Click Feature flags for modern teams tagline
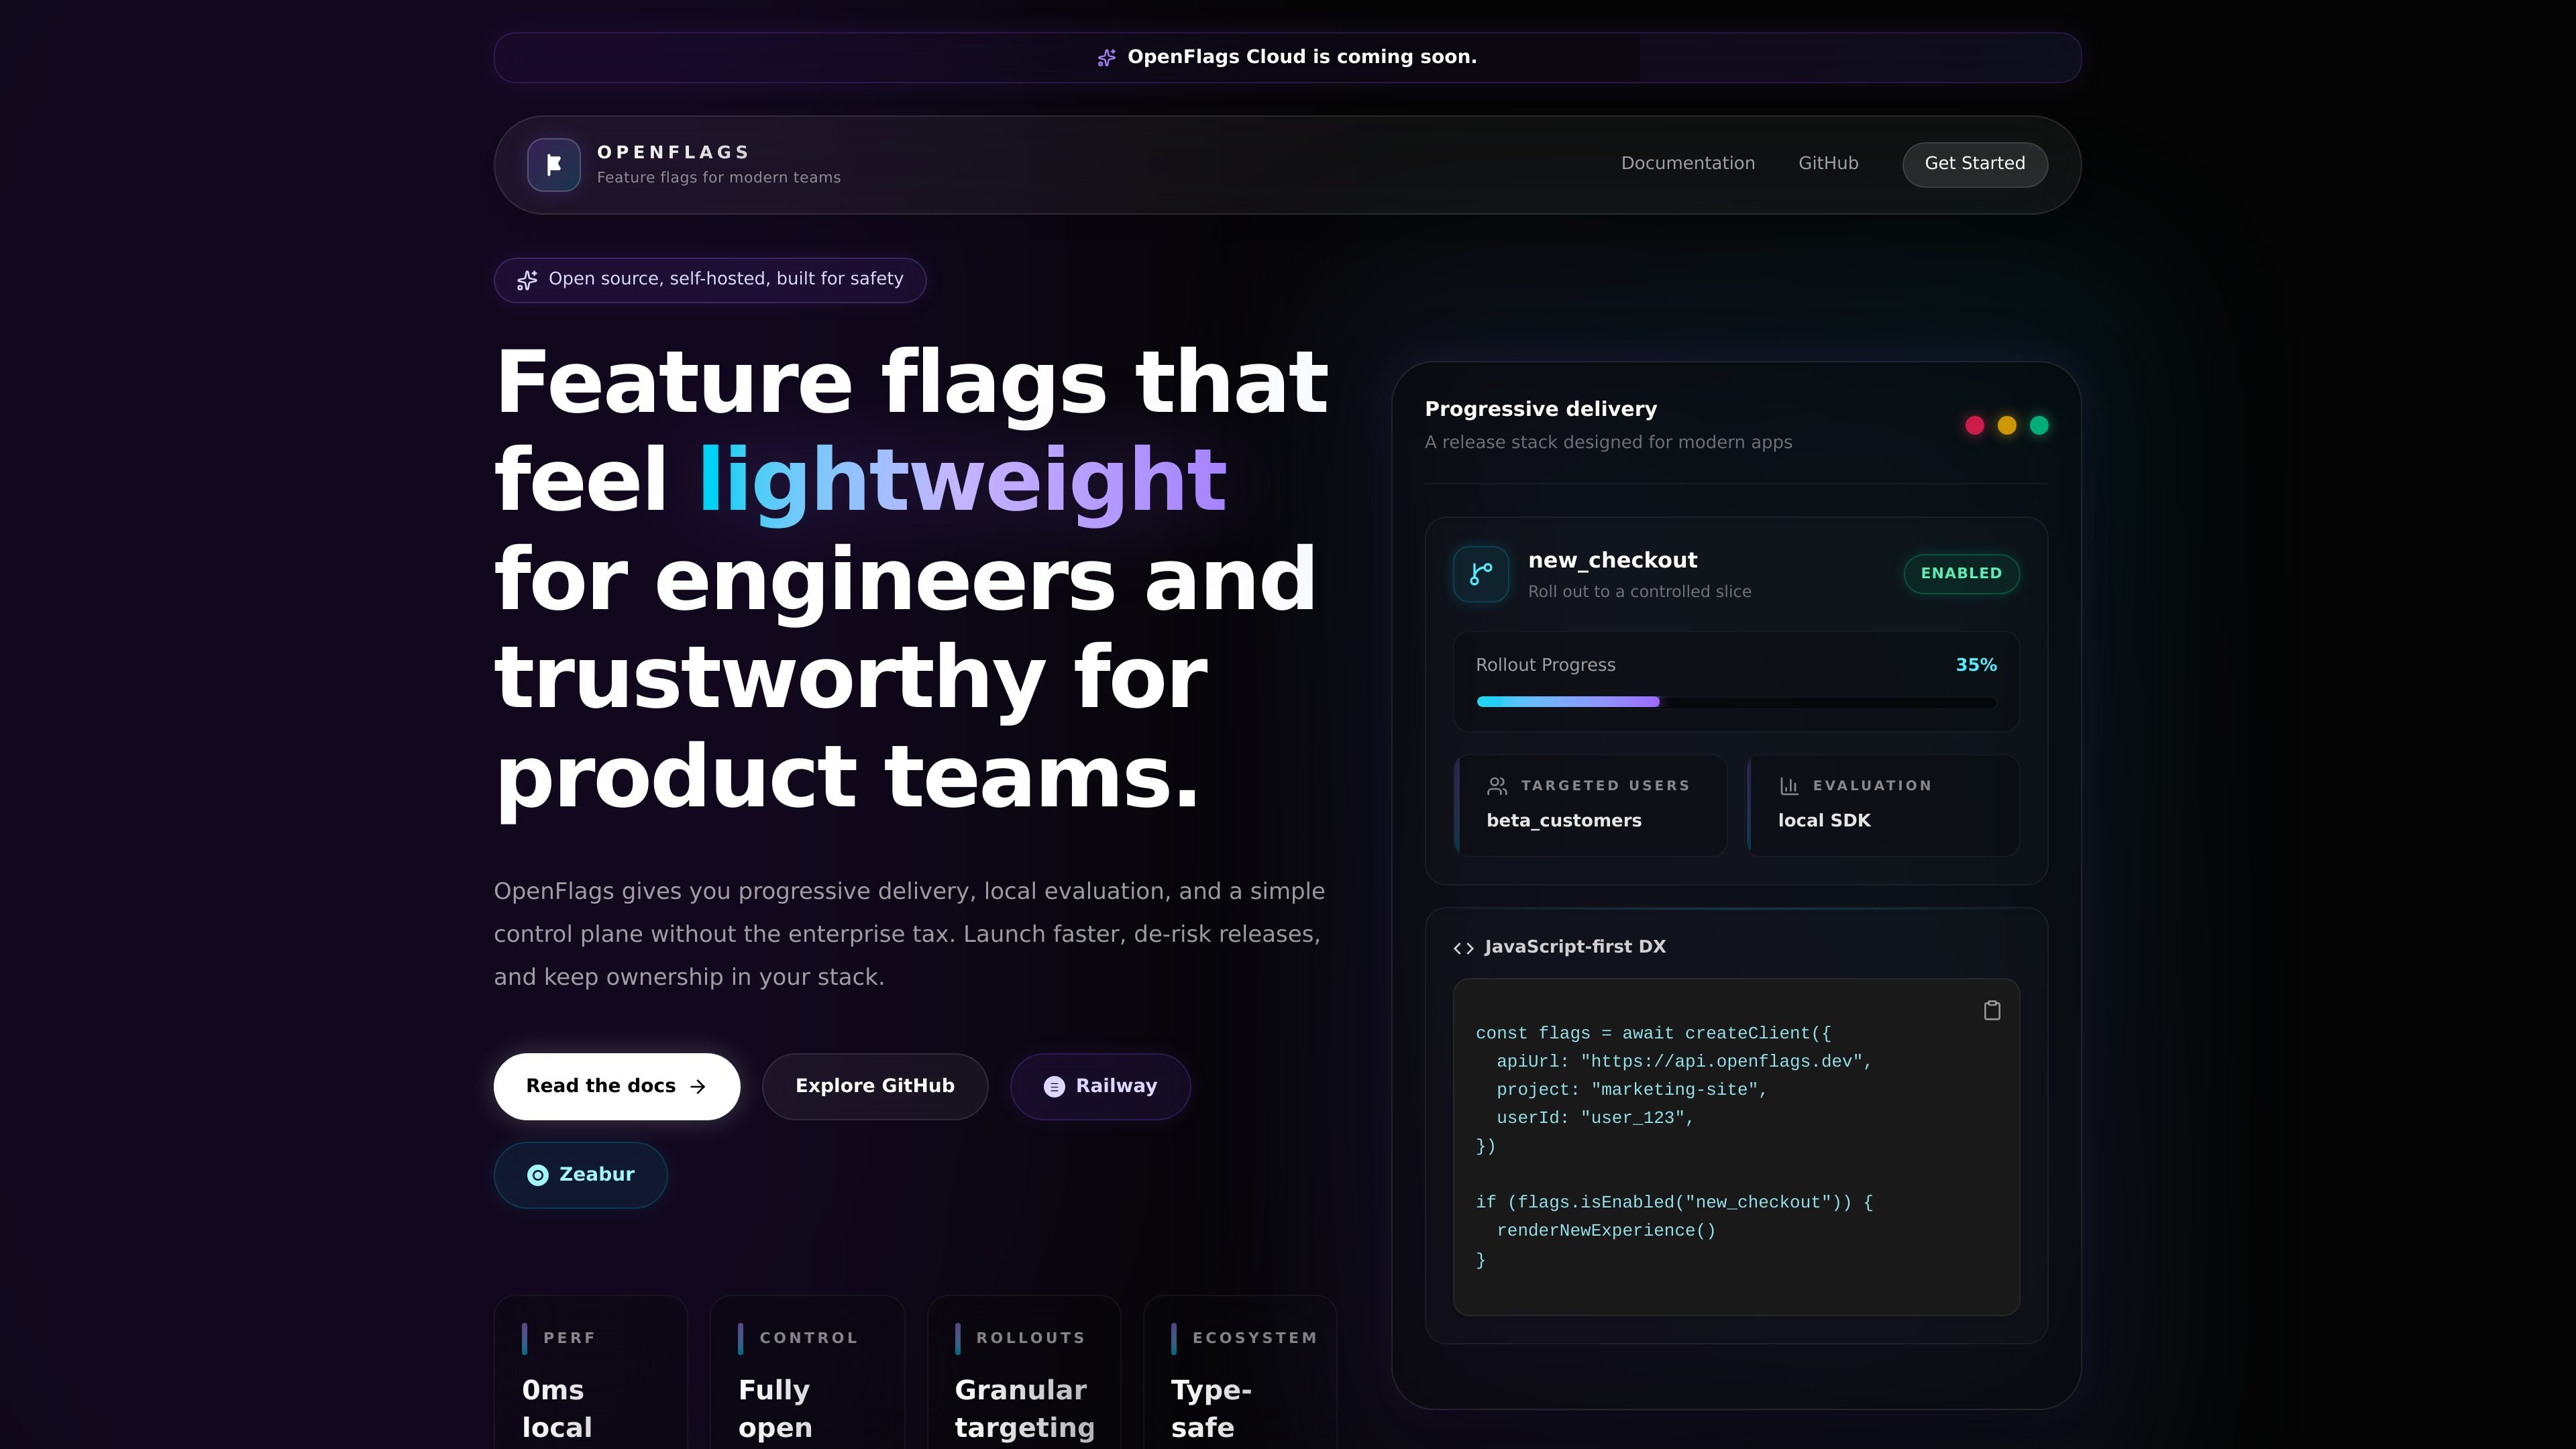This screenshot has height=1449, width=2576. pyautogui.click(x=718, y=178)
